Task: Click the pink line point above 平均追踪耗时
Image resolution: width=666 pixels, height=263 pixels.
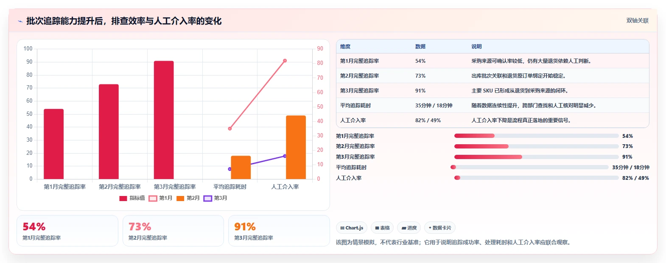Action: click(230, 129)
